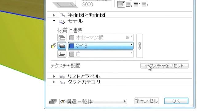197x111 pixels.
Task: Select the top reference plane icon
Action: pyautogui.click(x=121, y=4)
